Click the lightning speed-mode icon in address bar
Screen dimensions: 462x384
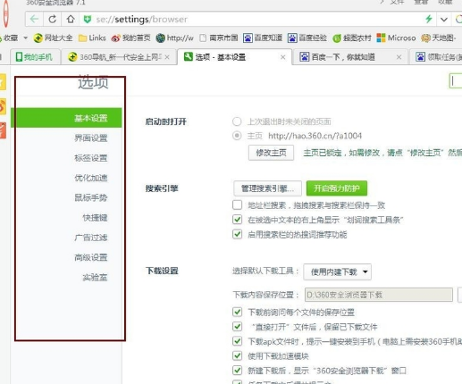[429, 20]
